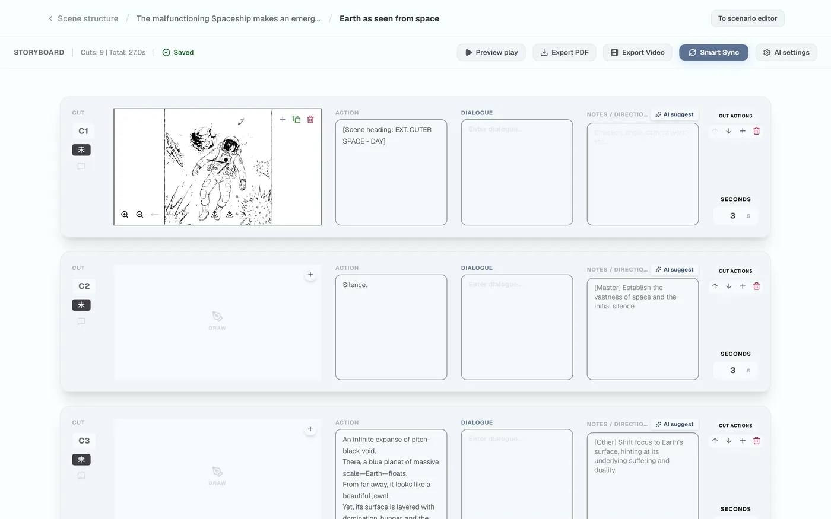Delete cut C3 from cut actions

click(757, 441)
